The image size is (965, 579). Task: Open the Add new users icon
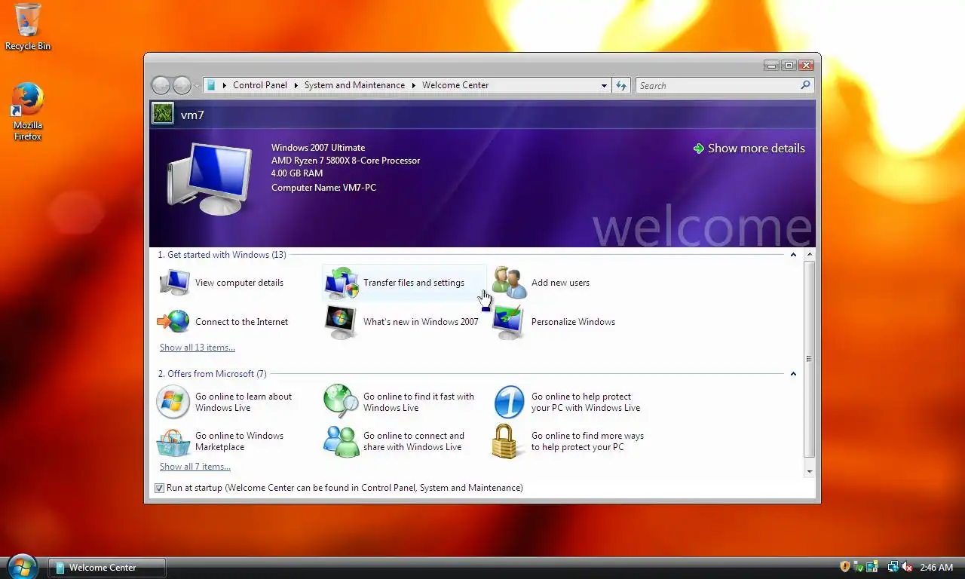coord(510,283)
